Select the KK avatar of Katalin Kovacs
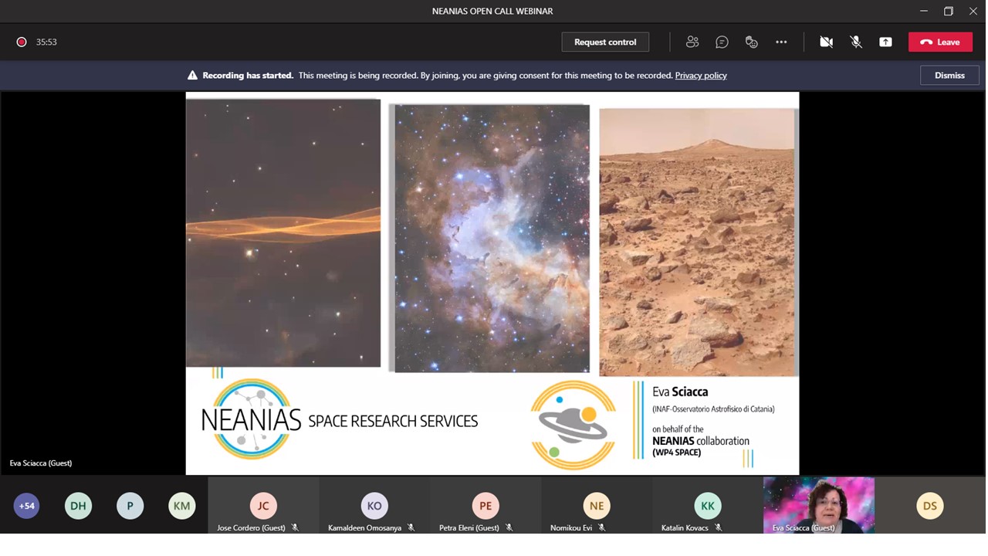Viewport: 988px width, 556px height. [x=708, y=506]
